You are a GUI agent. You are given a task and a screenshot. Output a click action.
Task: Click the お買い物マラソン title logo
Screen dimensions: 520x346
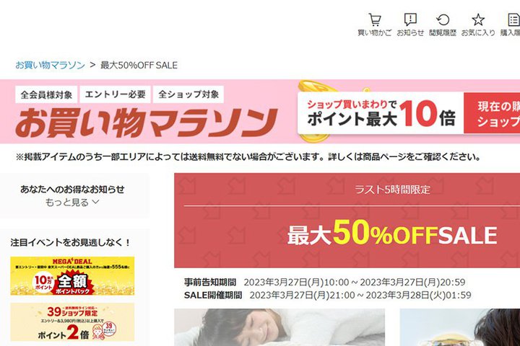tap(146, 123)
